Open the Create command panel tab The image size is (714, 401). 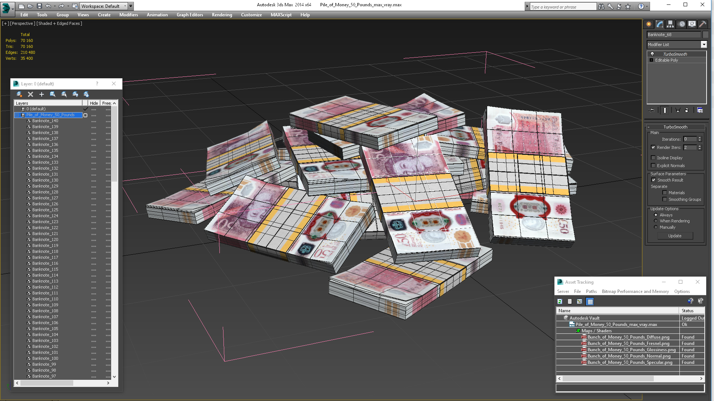(x=649, y=24)
